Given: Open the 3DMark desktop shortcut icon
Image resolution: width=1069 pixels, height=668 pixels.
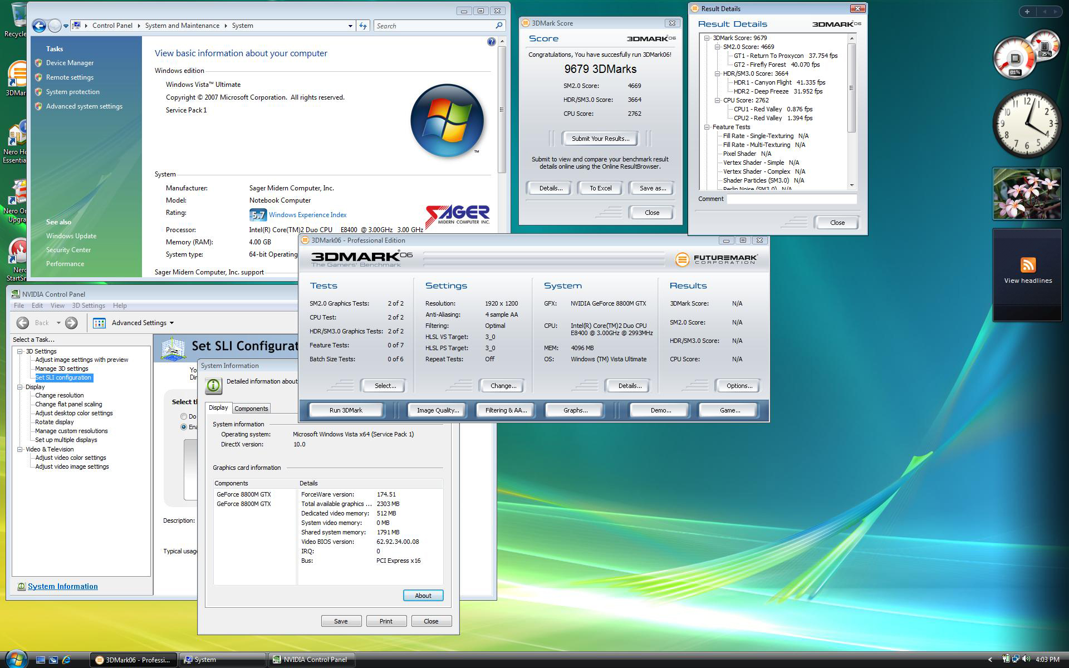Looking at the screenshot, I should coord(17,78).
